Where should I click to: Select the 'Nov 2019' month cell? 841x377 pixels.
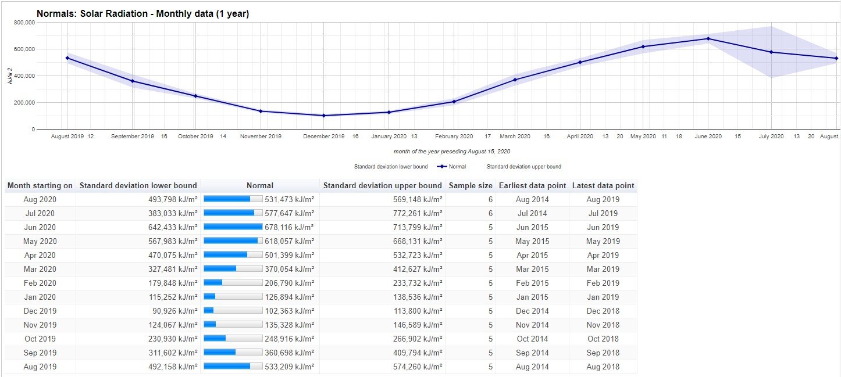(40, 325)
